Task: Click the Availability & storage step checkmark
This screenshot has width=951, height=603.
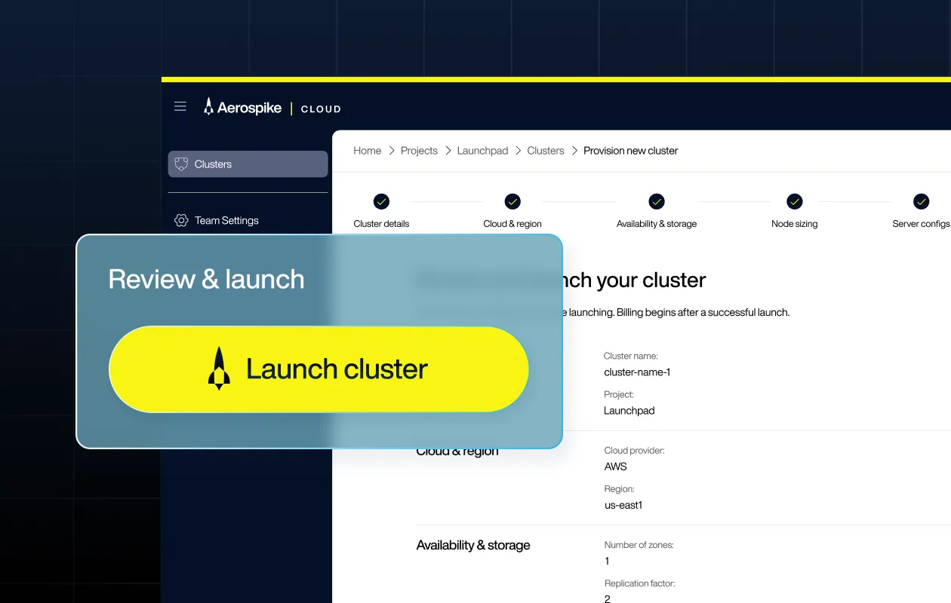Action: pos(657,201)
